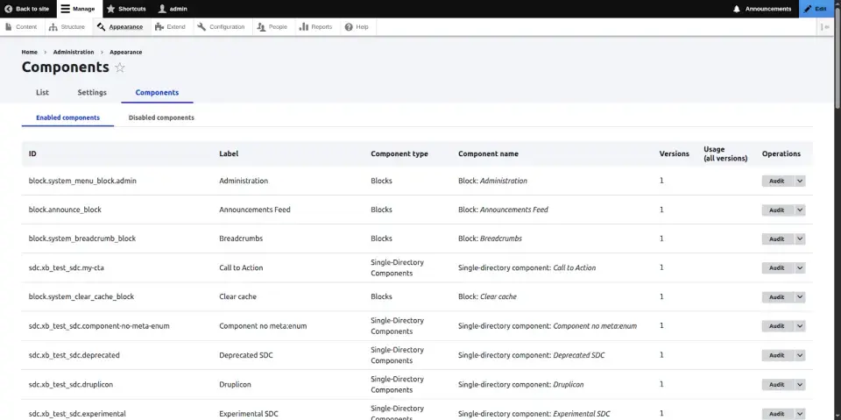Add Components page to shortcuts star
Screen dimensions: 841x420
[x=120, y=68]
